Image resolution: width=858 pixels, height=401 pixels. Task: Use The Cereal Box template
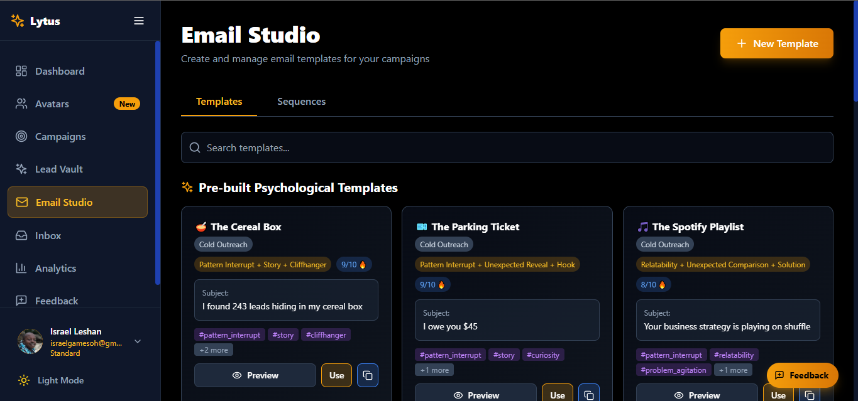coord(336,375)
